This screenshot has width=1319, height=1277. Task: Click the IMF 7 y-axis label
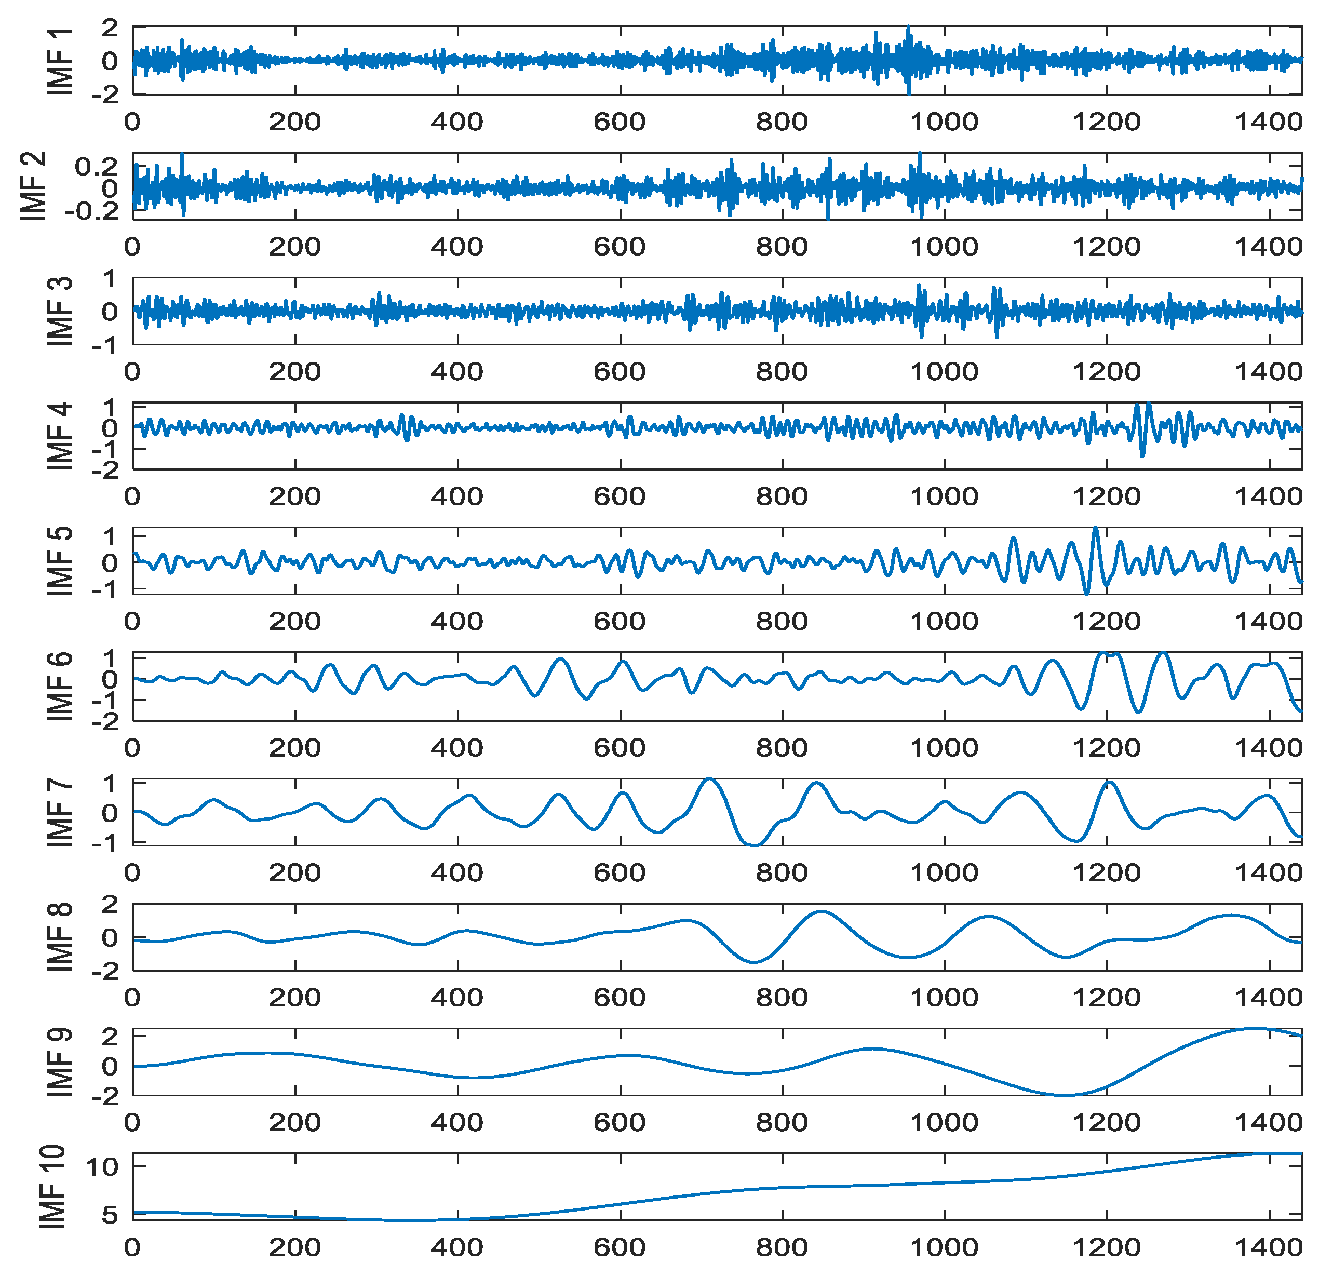click(x=59, y=813)
